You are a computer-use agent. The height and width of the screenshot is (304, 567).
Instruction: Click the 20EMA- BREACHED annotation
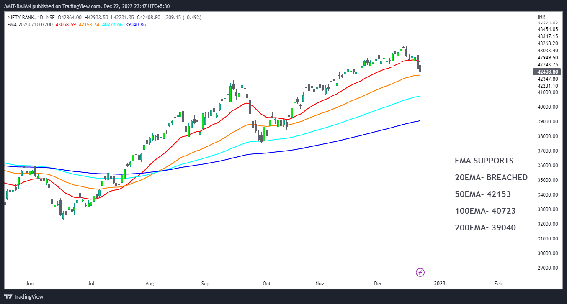(491, 177)
